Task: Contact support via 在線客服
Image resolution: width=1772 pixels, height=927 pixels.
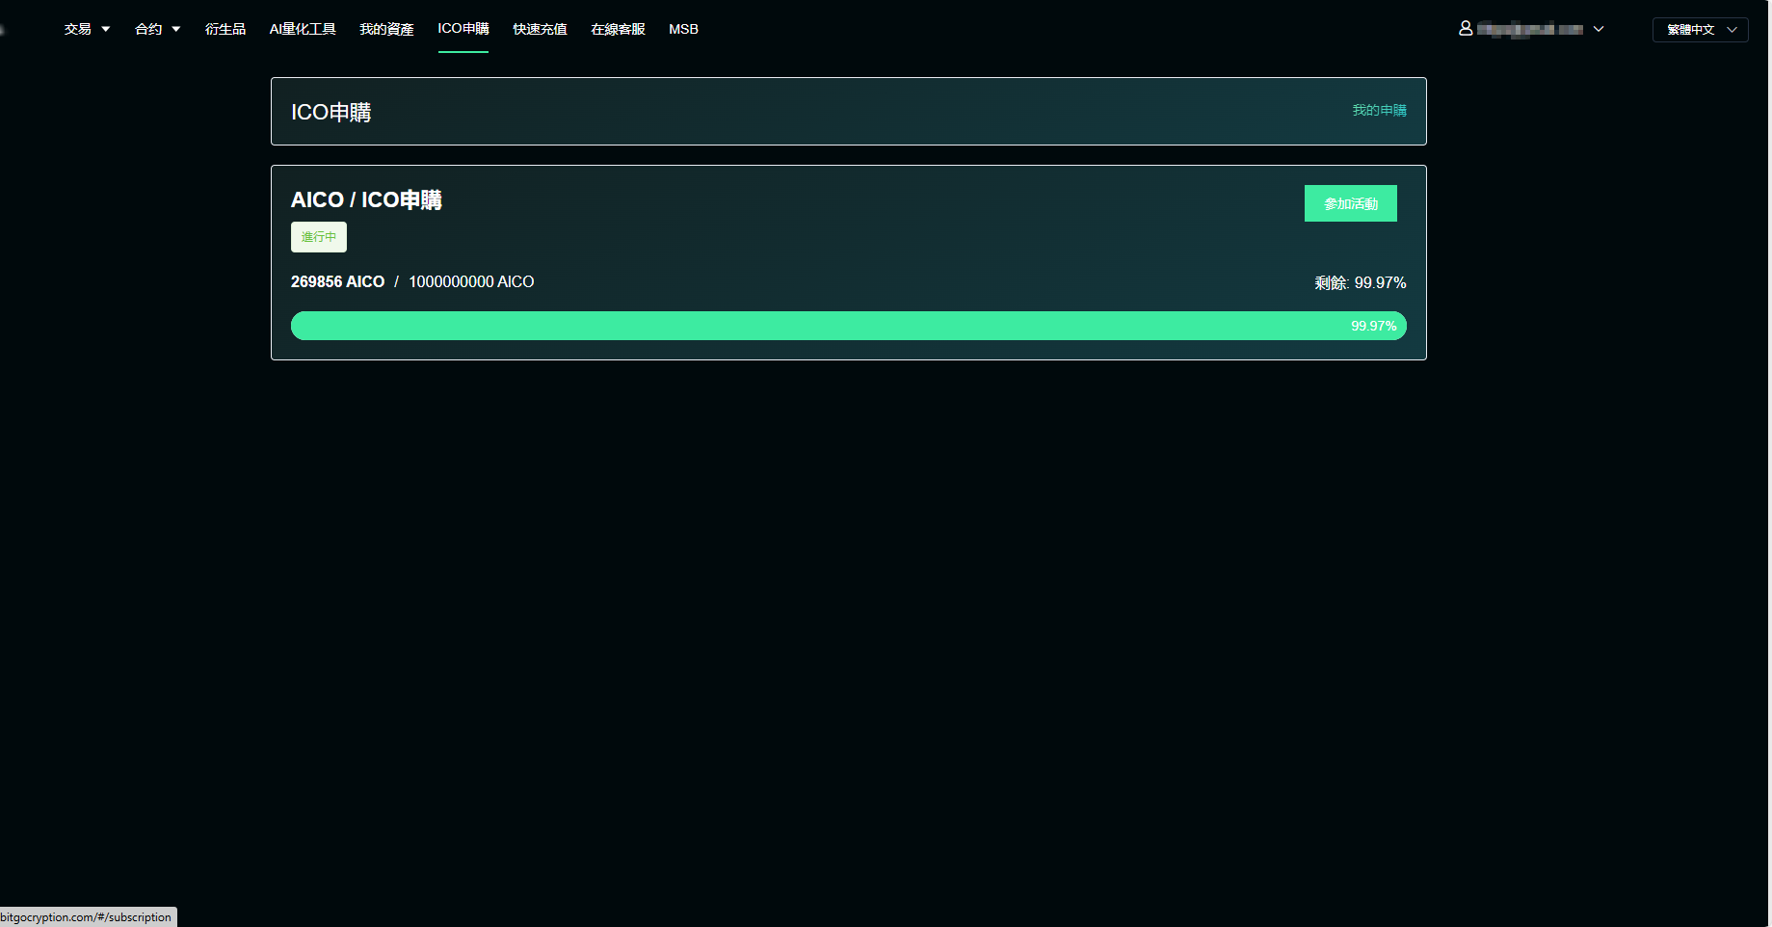Action: (x=617, y=29)
